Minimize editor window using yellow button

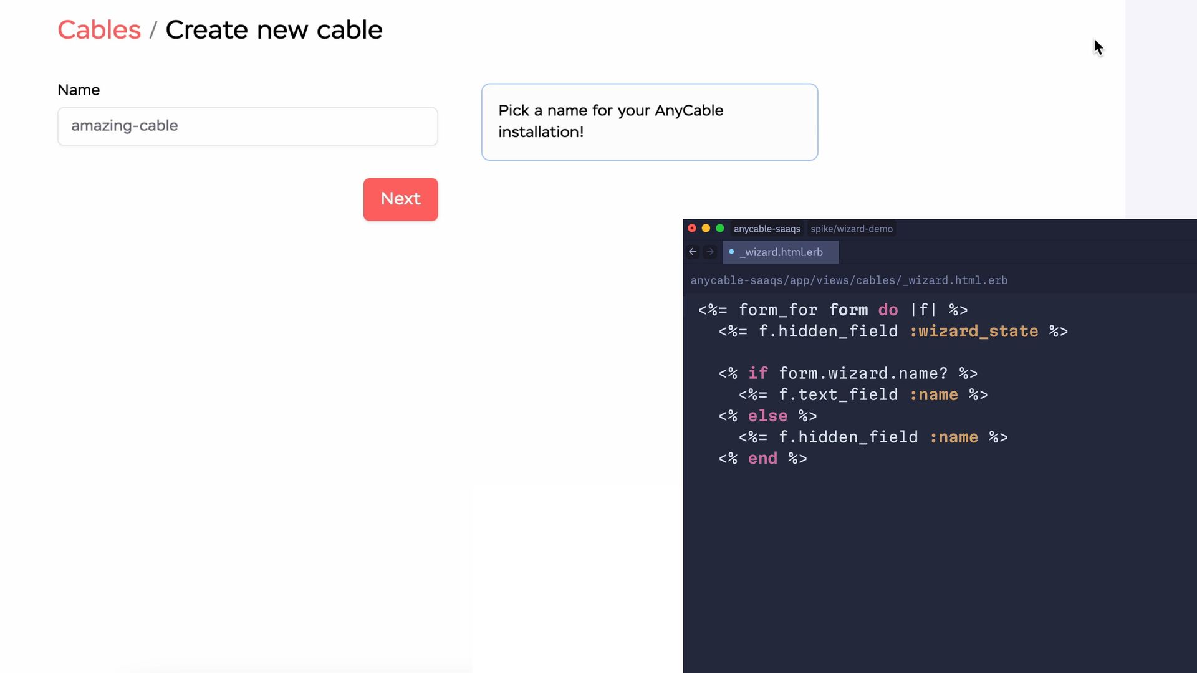coord(706,229)
